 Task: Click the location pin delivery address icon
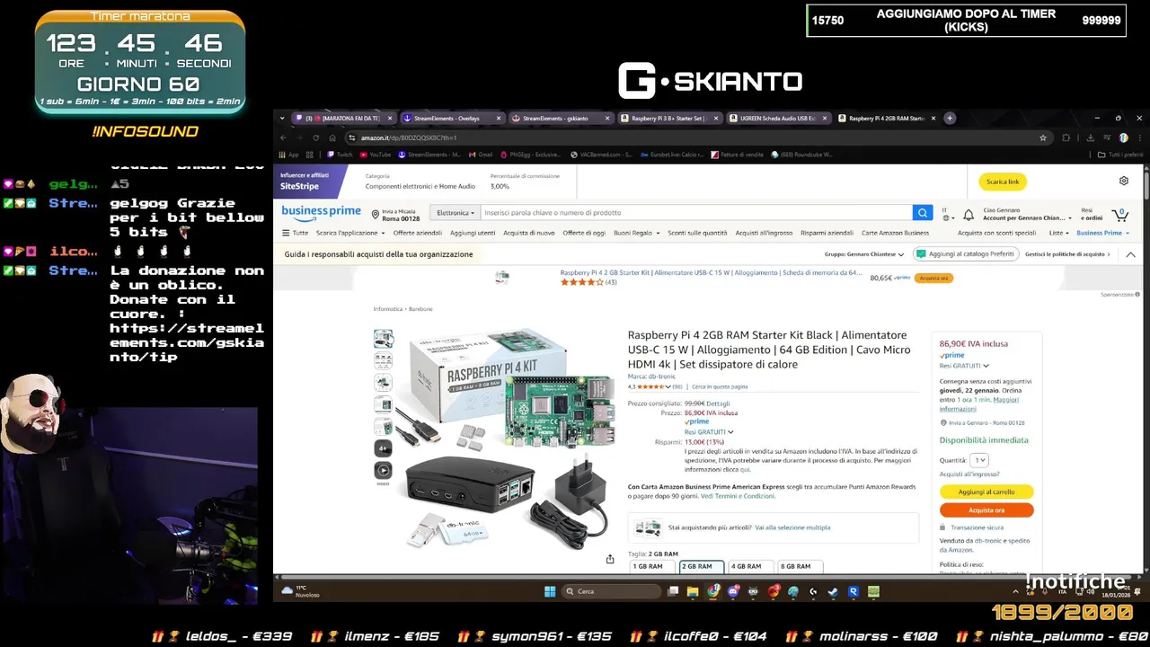[x=376, y=214]
